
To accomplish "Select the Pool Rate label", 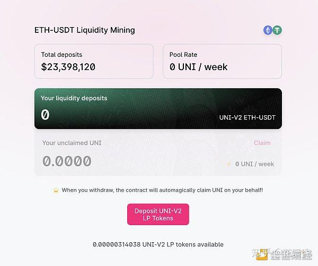I will pyautogui.click(x=183, y=55).
